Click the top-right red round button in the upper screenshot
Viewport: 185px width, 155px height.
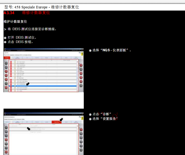point(81,65)
